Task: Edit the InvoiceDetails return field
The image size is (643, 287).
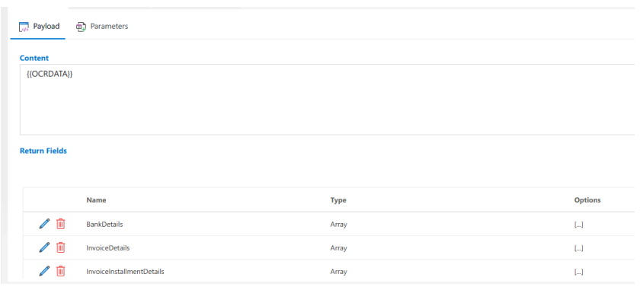Action: [44, 247]
